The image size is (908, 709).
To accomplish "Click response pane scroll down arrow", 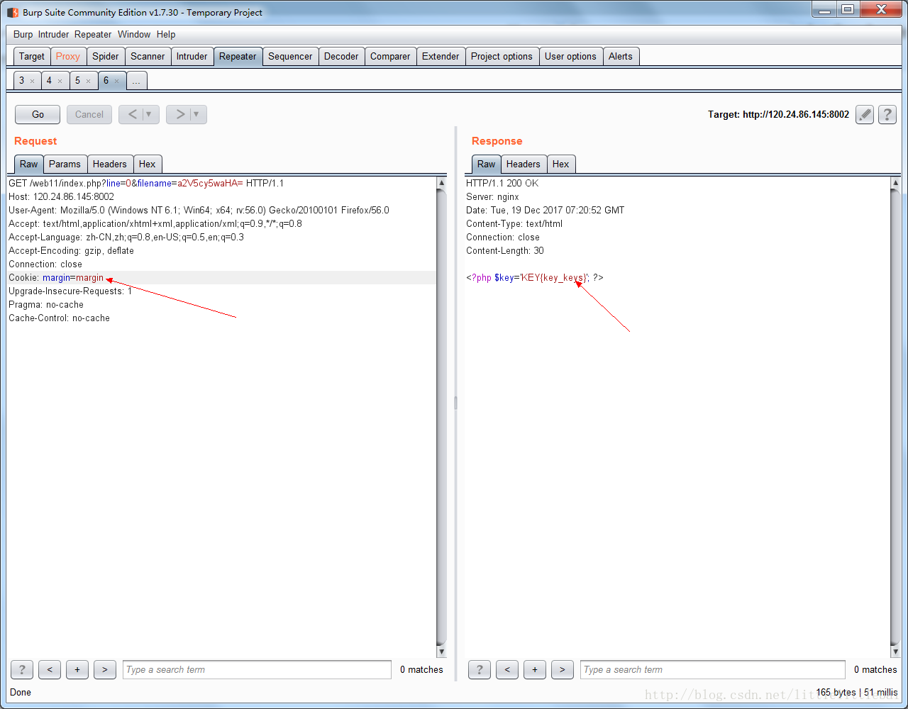I will point(895,652).
